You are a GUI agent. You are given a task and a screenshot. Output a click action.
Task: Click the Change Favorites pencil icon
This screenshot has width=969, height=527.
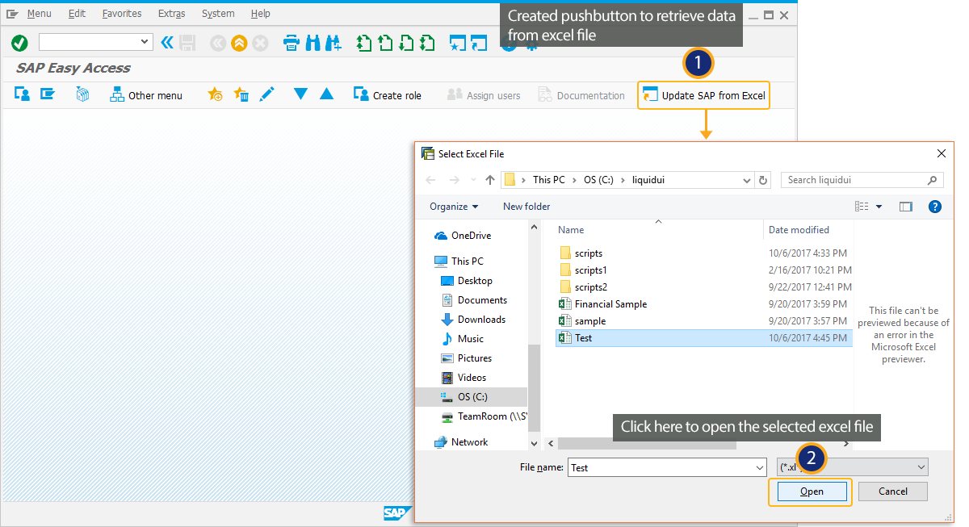pyautogui.click(x=266, y=94)
